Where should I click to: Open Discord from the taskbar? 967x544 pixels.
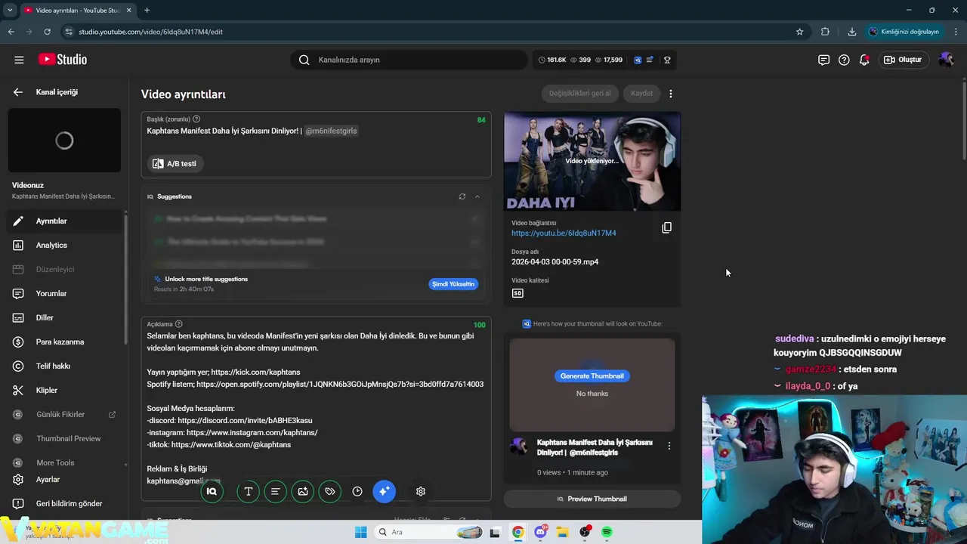tap(541, 533)
